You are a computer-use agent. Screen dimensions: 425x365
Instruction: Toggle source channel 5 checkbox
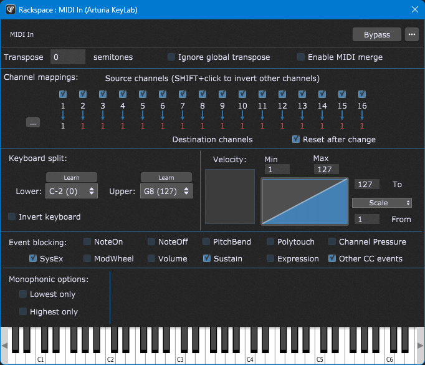click(143, 94)
